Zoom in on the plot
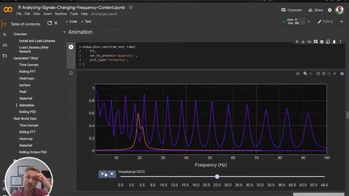 click(318, 73)
